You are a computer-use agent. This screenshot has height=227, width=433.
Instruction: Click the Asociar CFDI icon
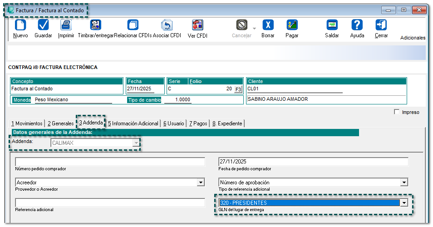[167, 25]
